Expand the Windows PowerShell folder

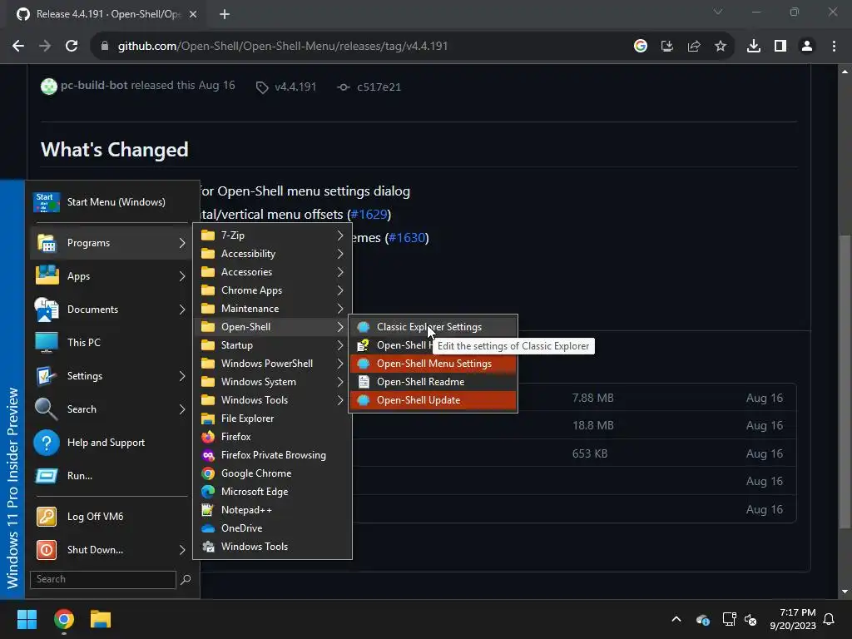pos(272,364)
